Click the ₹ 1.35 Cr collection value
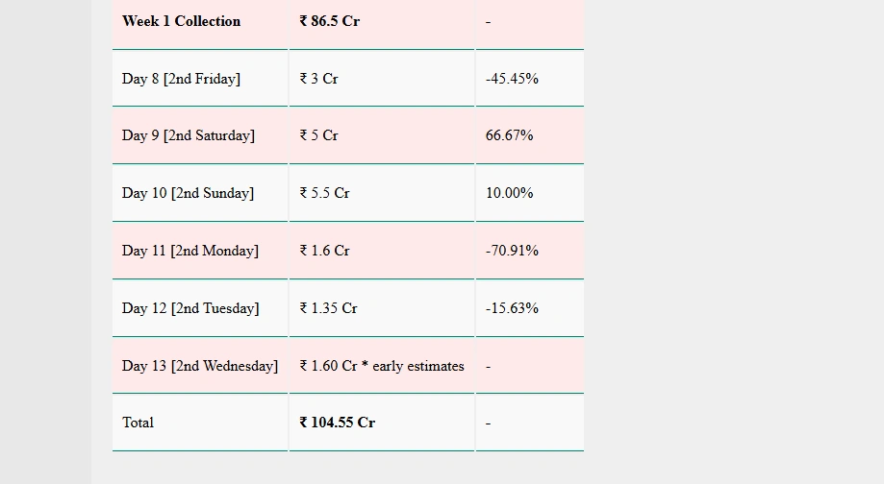The height and width of the screenshot is (484, 884). (x=328, y=308)
